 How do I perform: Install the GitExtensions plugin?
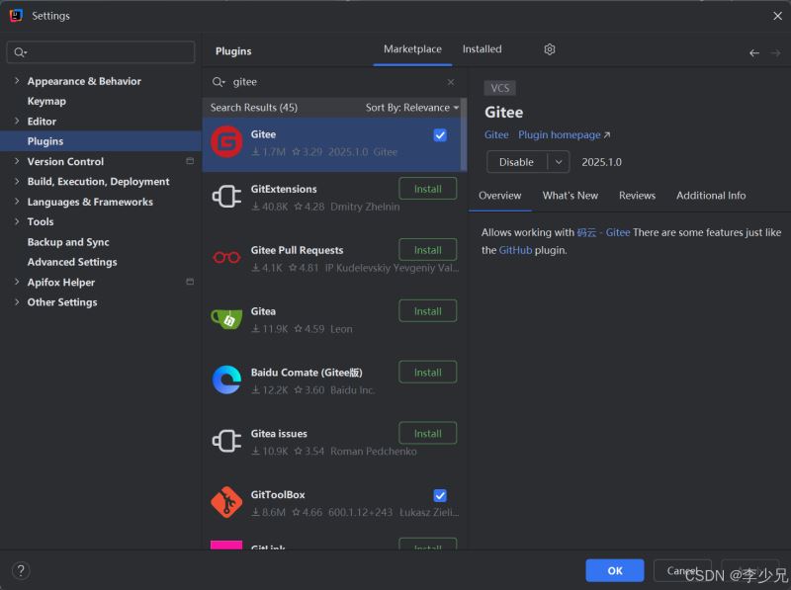428,189
